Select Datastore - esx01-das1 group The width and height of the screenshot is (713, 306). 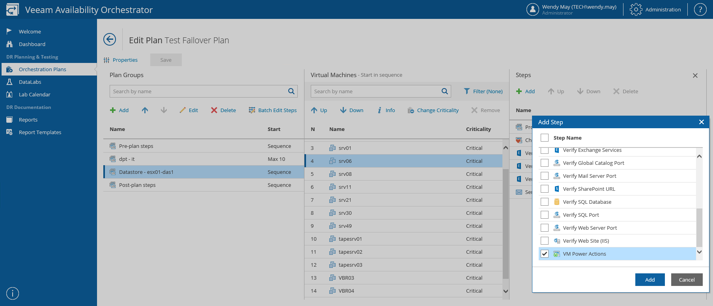(203, 172)
